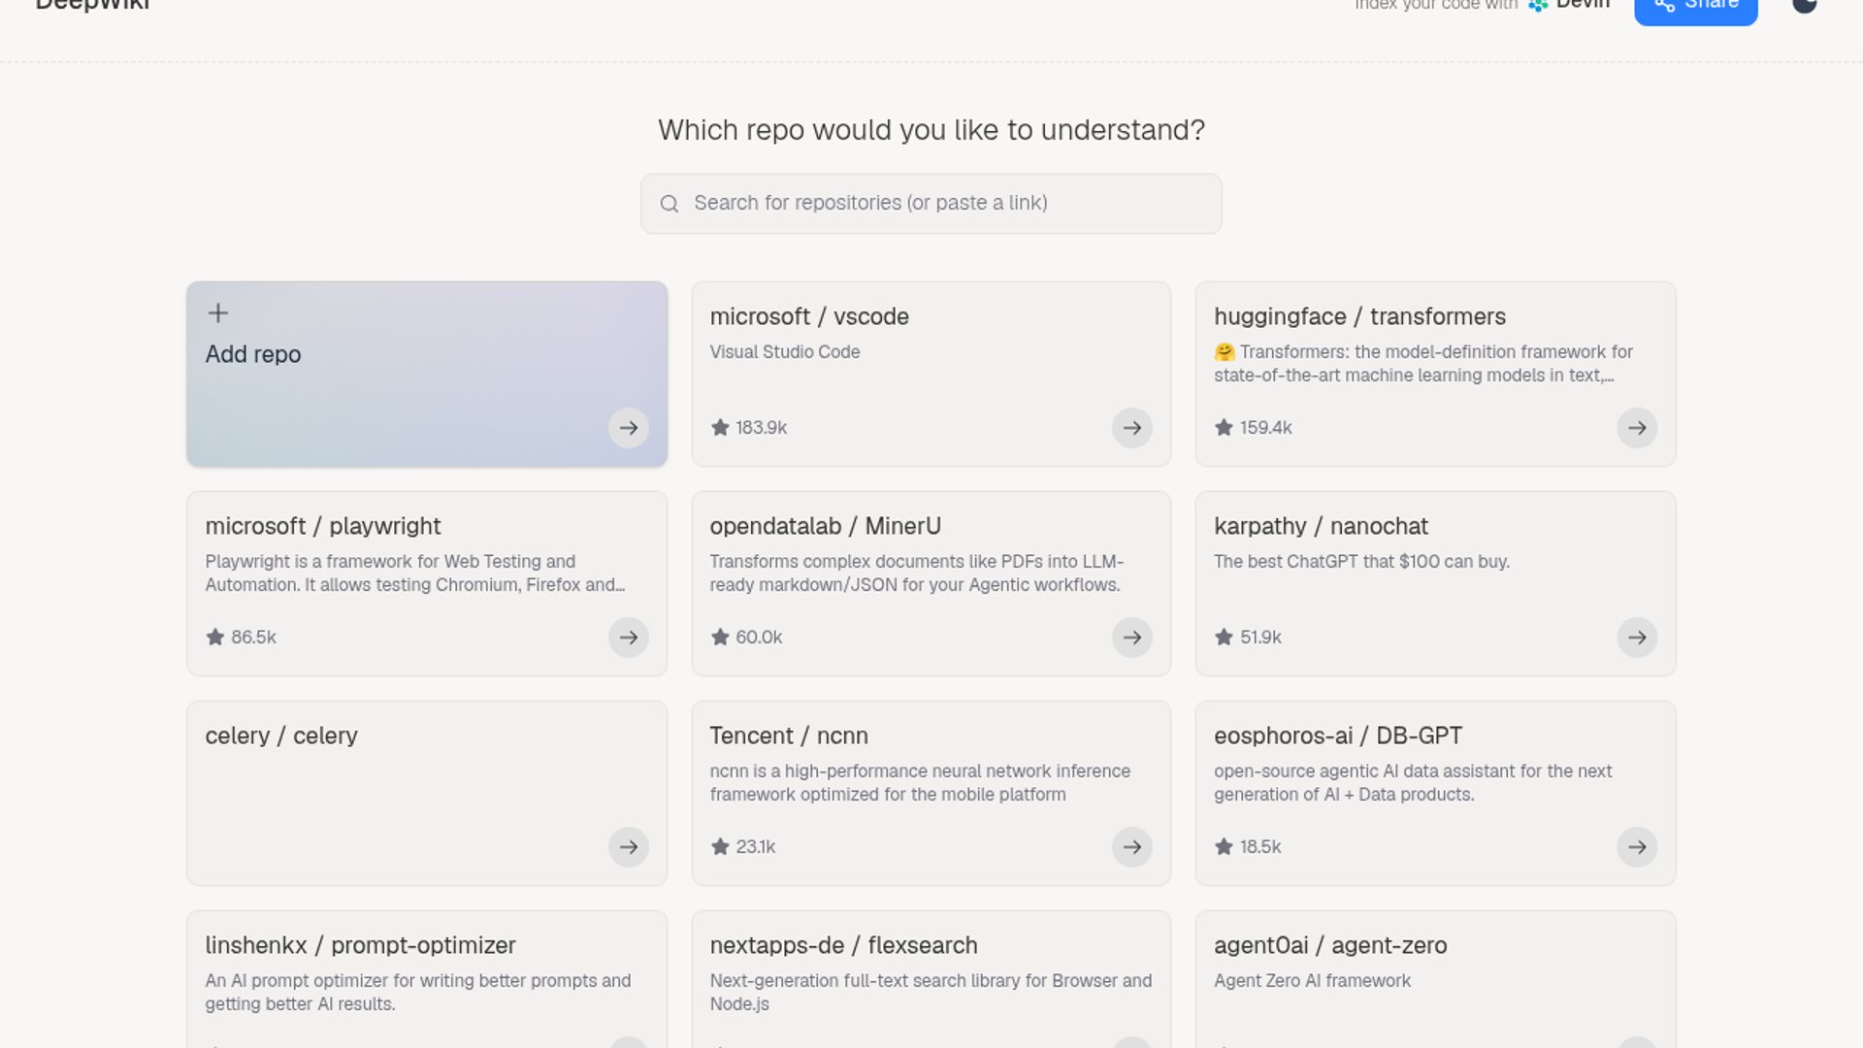Open celery / celery title
Viewport: 1863px width, 1048px height.
click(281, 736)
